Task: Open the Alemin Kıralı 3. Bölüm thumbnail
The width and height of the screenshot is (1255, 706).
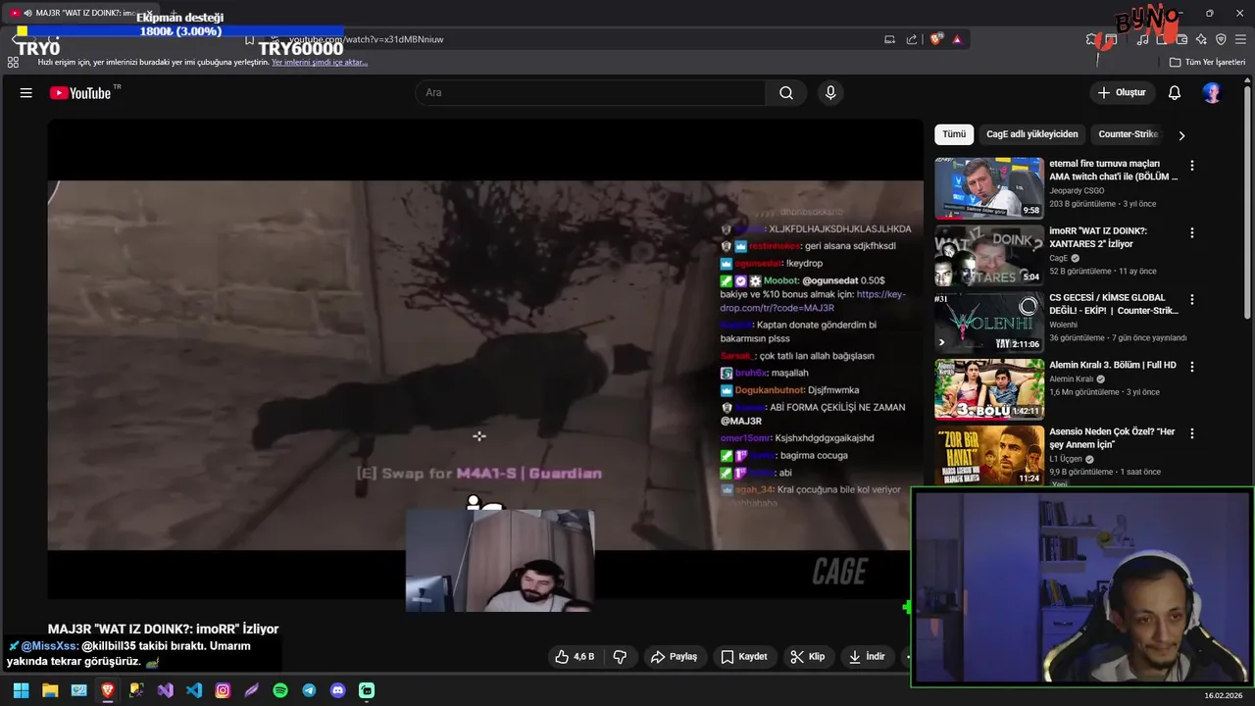Action: click(989, 388)
